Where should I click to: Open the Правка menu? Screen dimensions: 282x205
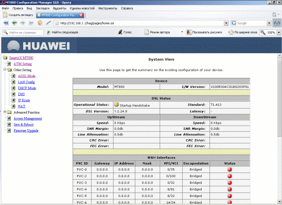click(x=18, y=8)
